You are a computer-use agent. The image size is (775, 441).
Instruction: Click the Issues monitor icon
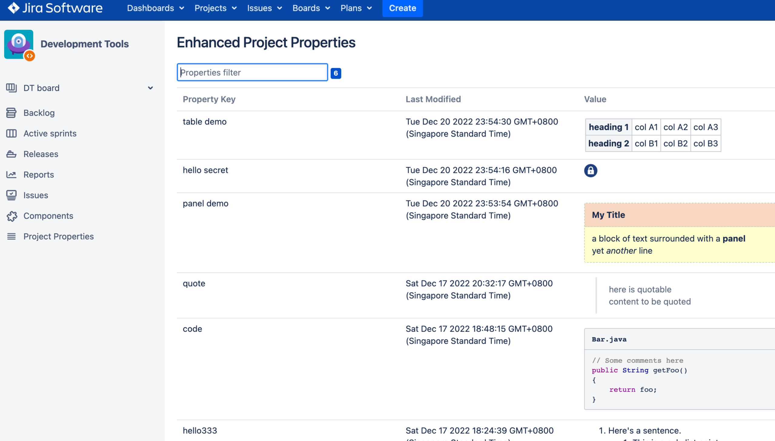[11, 195]
